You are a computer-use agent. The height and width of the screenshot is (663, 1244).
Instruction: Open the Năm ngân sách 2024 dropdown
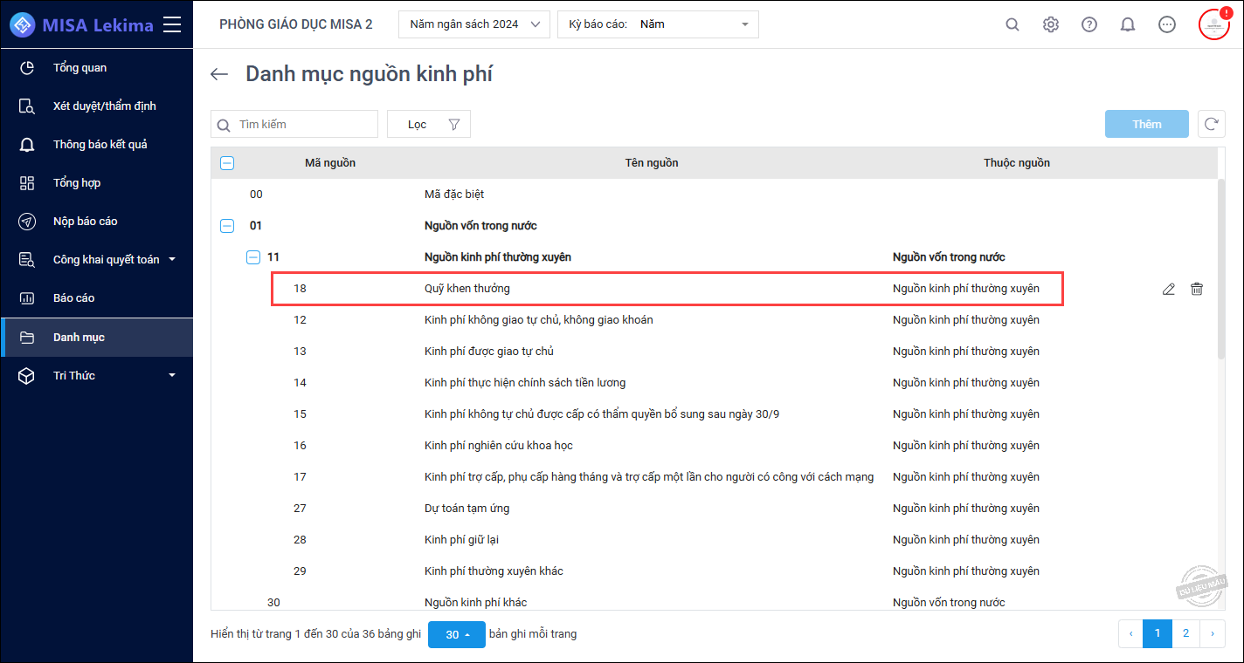[x=474, y=24]
